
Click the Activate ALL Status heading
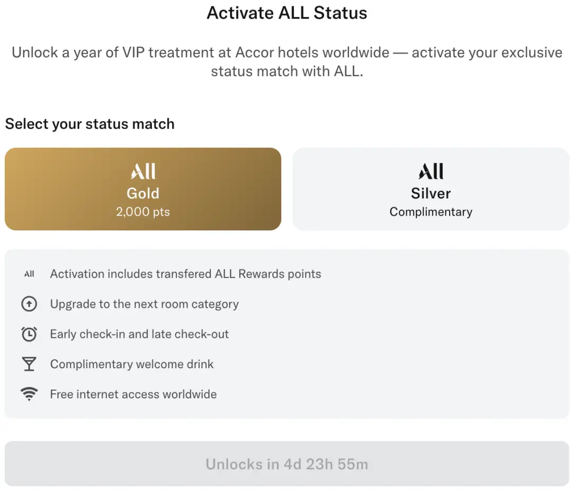click(x=287, y=13)
